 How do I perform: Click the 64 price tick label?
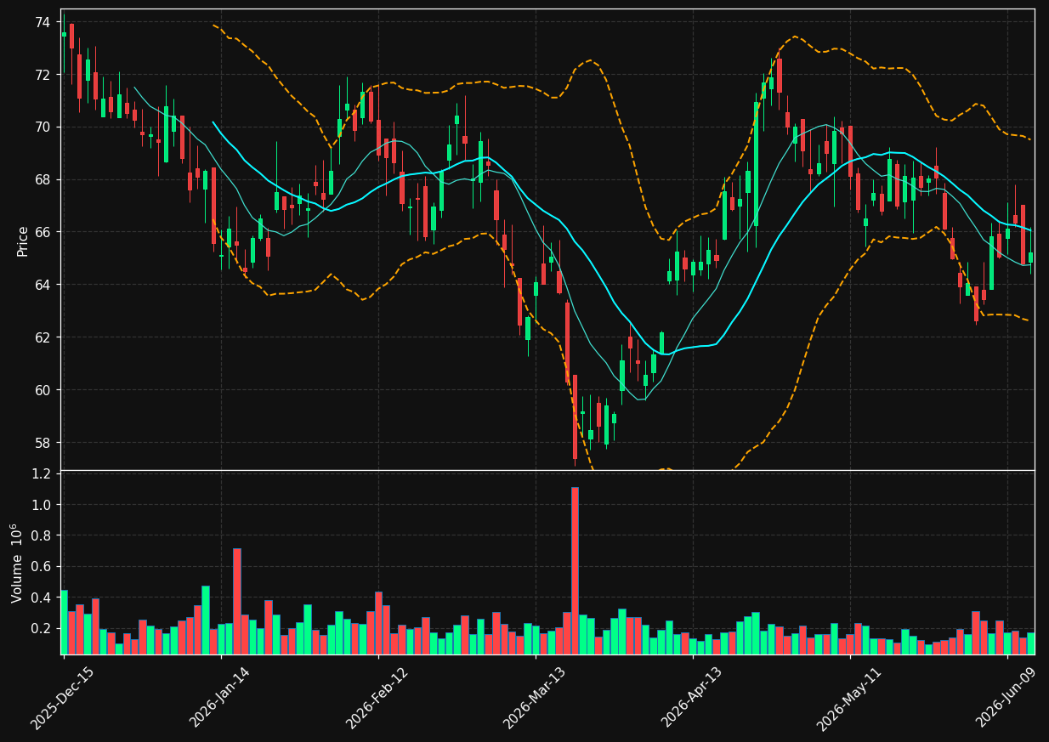coord(43,285)
